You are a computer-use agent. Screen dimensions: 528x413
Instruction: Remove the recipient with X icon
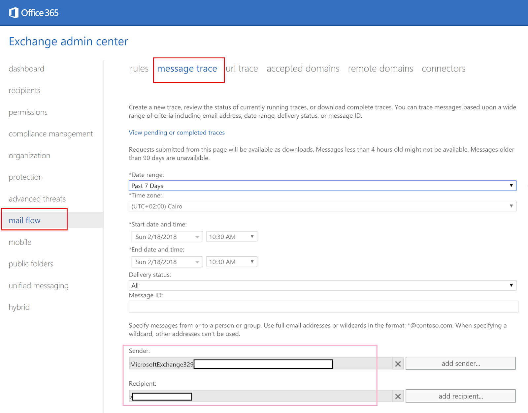pos(398,397)
